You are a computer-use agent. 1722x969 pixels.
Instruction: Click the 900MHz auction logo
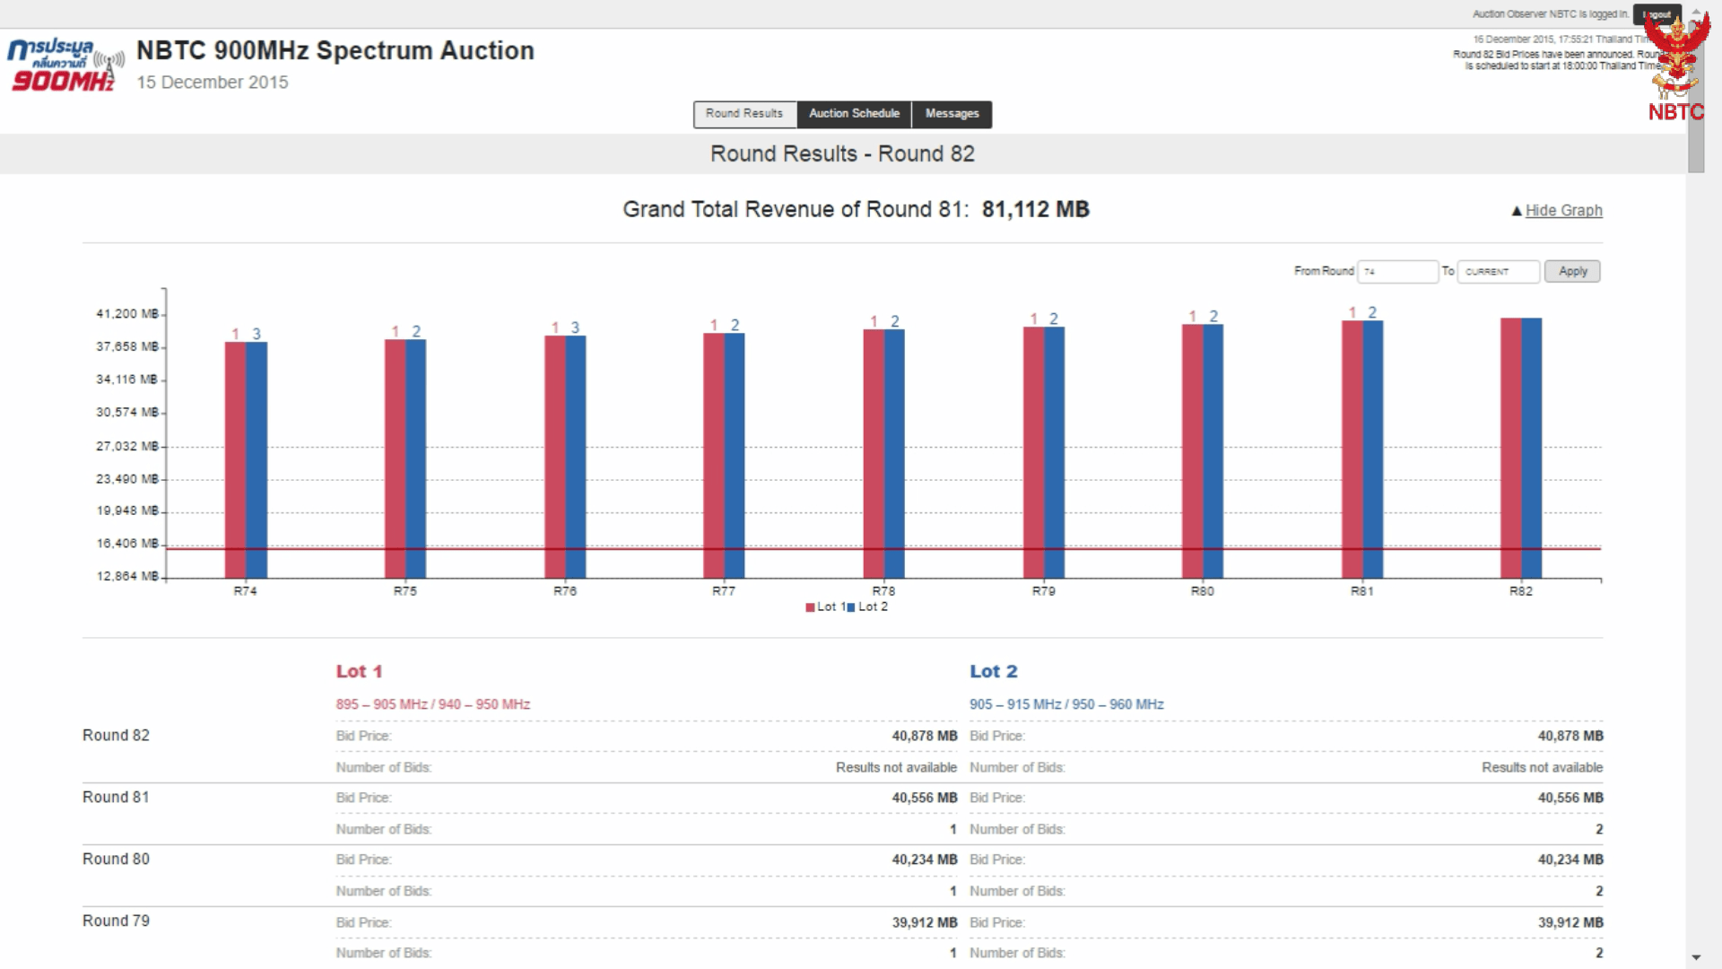click(65, 65)
